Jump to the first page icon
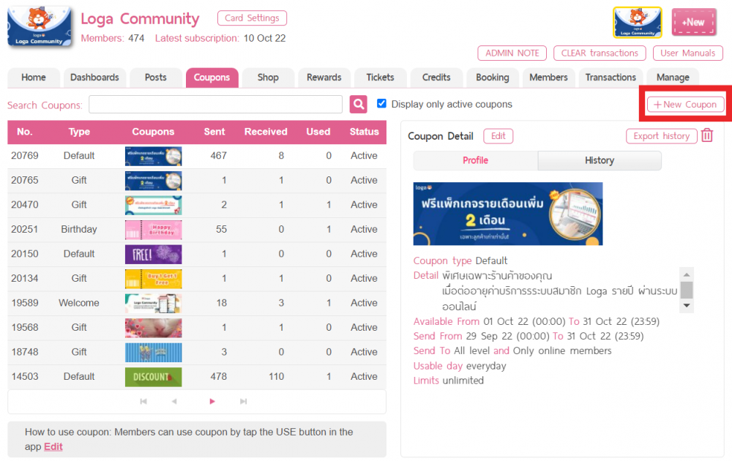Viewport: 732px width, 461px height. [x=143, y=401]
